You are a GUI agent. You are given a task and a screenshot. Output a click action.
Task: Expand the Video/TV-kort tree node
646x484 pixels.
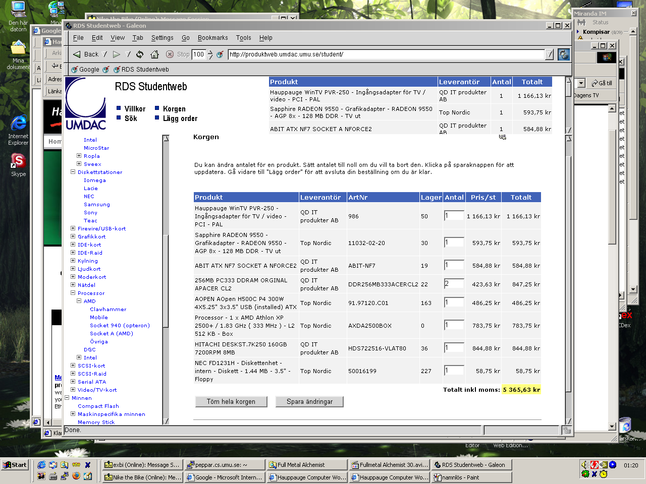[73, 390]
